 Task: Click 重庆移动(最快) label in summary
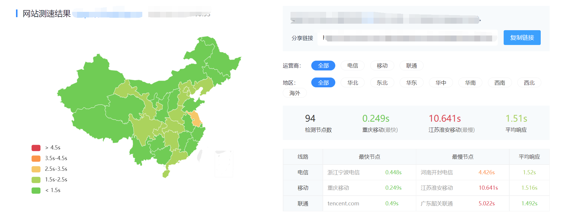click(x=380, y=130)
